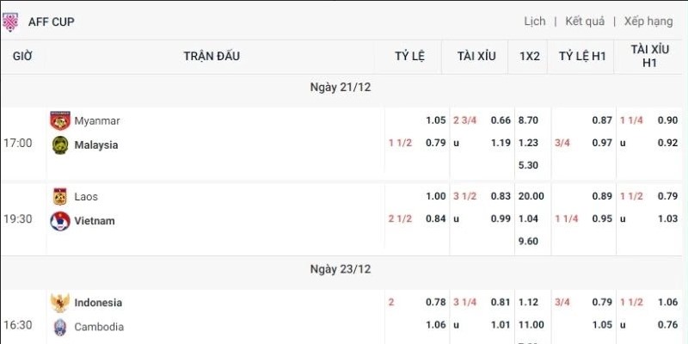Pick Myanmar handicap odds 1.05
The image size is (688, 344).
coord(436,120)
